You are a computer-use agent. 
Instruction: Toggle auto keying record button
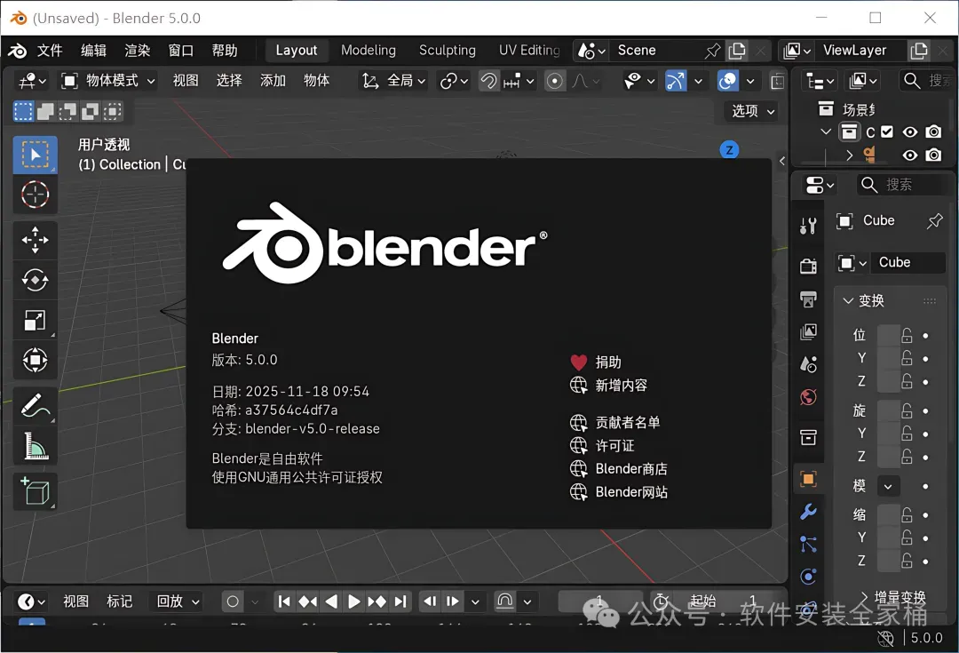233,601
